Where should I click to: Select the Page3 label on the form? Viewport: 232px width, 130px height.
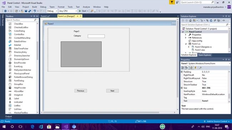pos(76,31)
